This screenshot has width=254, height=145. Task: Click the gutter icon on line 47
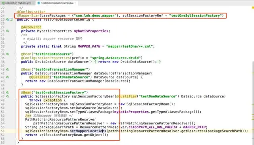[8, 96]
